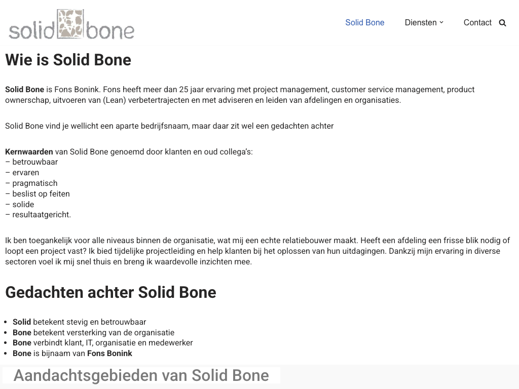Click the bold 'Kernwaarden' word
The width and height of the screenshot is (519, 389).
[x=29, y=151]
